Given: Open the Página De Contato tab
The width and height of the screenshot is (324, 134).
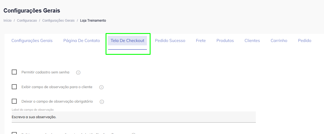Looking at the screenshot, I should [82, 41].
